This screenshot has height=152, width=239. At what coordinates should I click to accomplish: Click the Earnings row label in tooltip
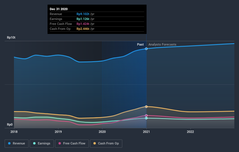pos(56,19)
